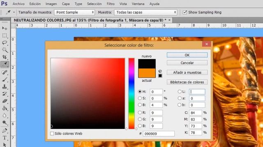Select the Move tool
This screenshot has height=147, width=263.
tap(5, 28)
